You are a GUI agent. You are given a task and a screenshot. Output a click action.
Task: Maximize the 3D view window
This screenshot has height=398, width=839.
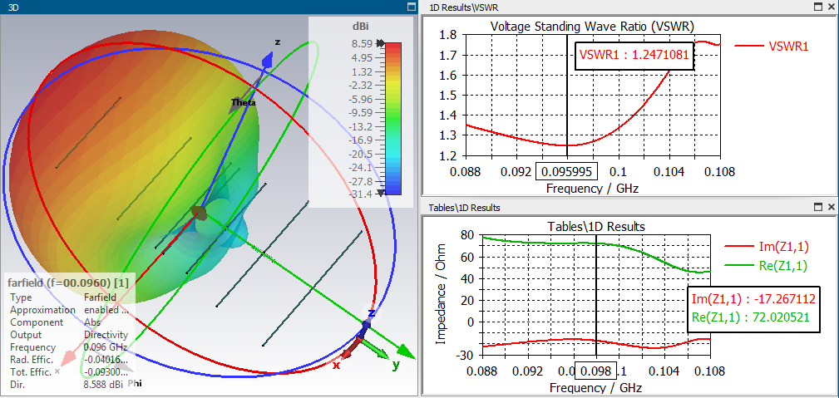click(412, 7)
